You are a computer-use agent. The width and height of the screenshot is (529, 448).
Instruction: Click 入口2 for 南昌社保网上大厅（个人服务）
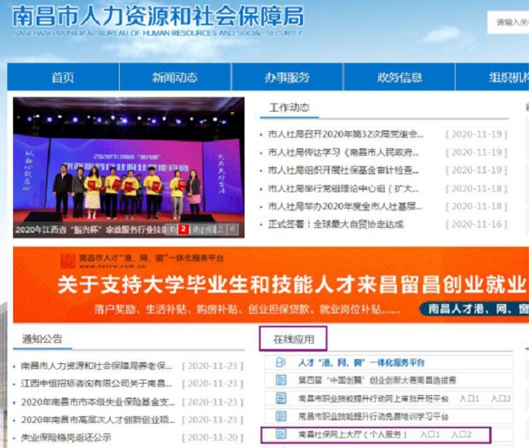(x=461, y=435)
